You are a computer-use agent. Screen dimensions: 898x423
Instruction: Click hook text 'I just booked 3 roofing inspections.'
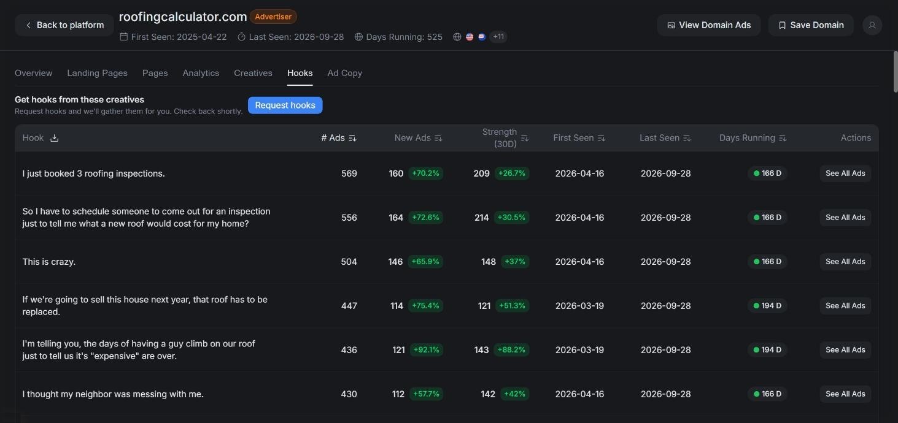pyautogui.click(x=94, y=173)
